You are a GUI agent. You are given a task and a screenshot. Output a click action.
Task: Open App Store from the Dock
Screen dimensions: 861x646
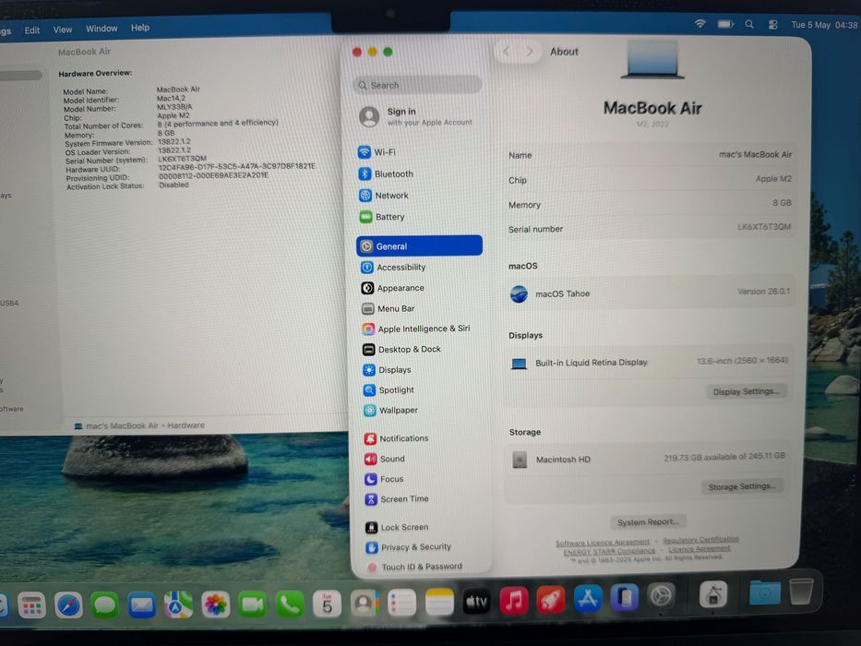point(588,598)
